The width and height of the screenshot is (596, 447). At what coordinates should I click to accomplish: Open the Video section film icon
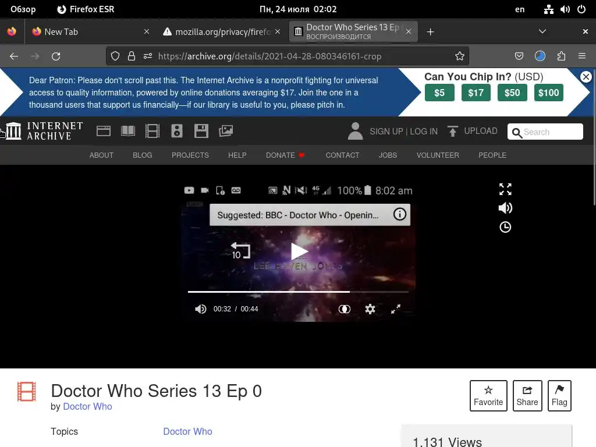click(152, 131)
